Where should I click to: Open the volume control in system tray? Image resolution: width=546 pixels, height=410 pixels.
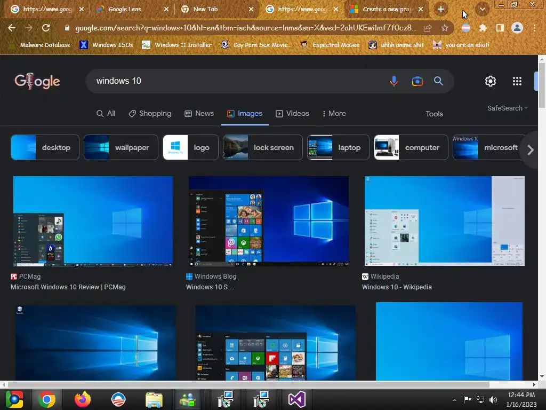pyautogui.click(x=493, y=399)
